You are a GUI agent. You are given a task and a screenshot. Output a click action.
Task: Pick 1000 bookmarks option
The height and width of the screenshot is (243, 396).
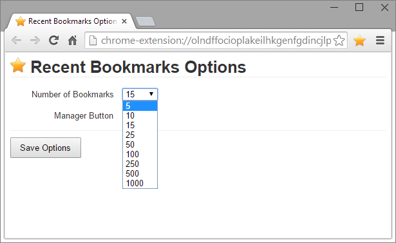(140, 183)
